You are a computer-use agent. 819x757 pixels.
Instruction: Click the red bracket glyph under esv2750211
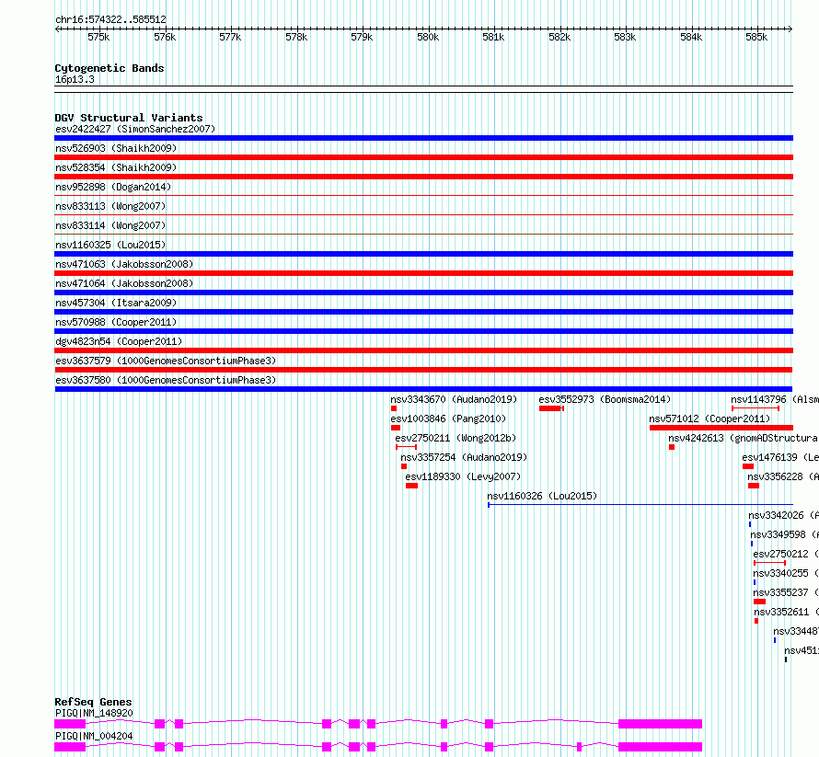[407, 447]
